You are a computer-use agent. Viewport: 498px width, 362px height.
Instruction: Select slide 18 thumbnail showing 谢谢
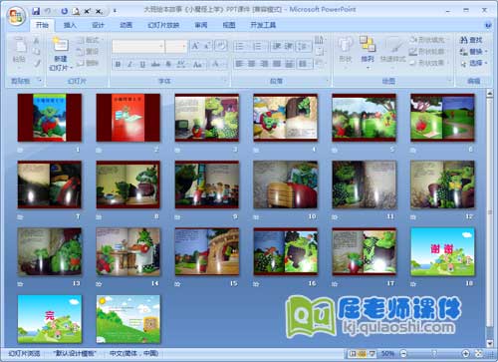pos(442,252)
